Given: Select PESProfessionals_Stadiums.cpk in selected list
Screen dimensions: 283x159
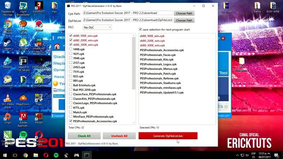Looking at the screenshot, I should (160, 83).
